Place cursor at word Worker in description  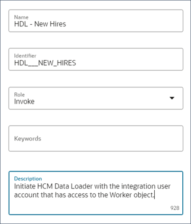pos(121,195)
